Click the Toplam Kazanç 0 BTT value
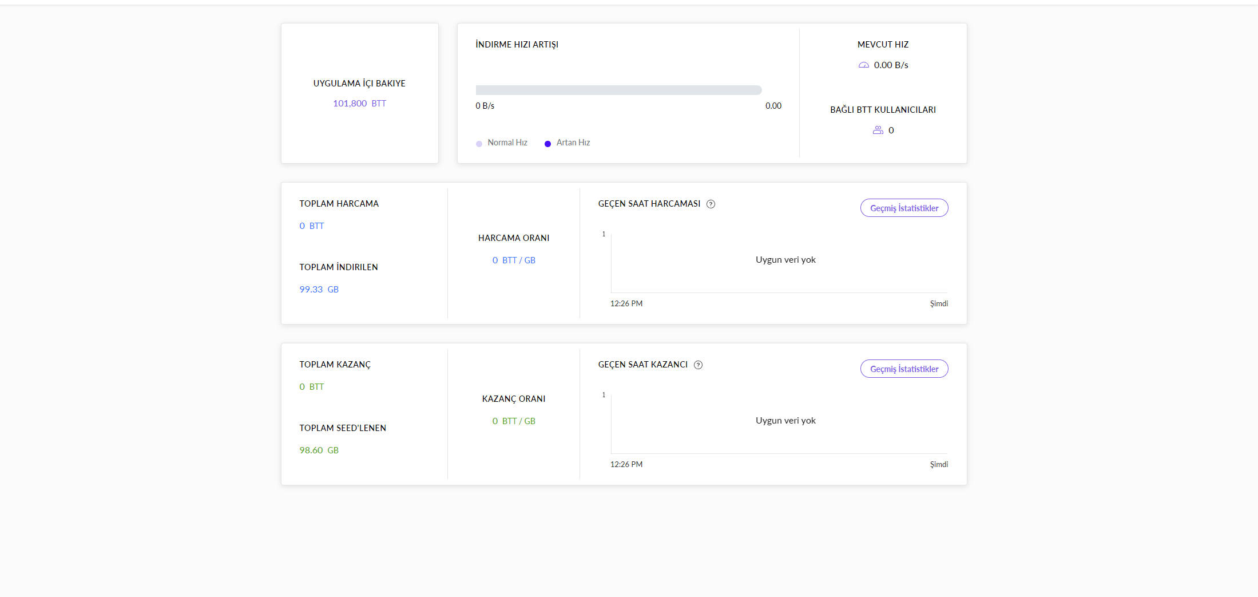1258x597 pixels. (x=311, y=387)
